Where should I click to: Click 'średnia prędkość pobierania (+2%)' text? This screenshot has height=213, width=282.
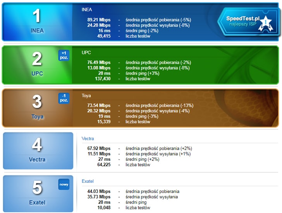pyautogui.click(x=159, y=148)
